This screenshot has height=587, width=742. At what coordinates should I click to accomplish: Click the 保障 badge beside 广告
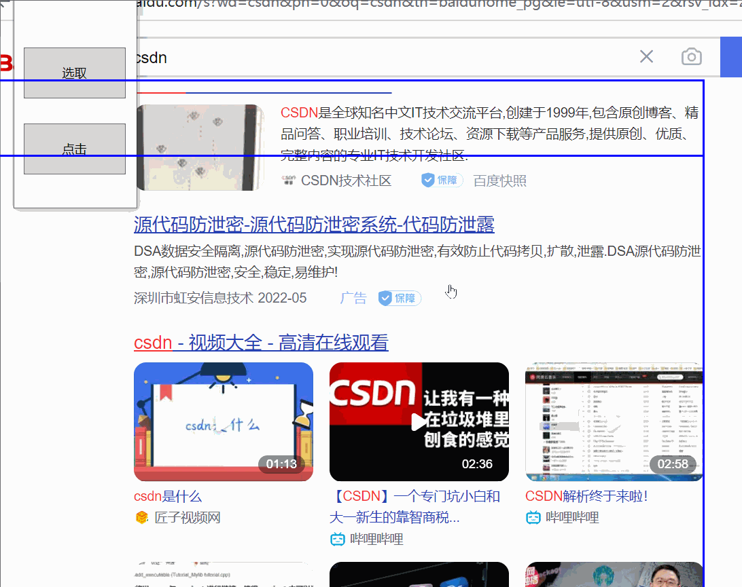coord(400,298)
